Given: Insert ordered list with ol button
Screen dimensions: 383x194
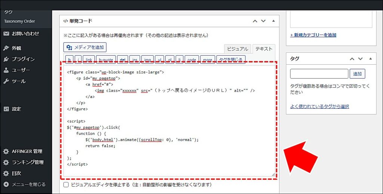Looking at the screenshot, I should (170, 59).
